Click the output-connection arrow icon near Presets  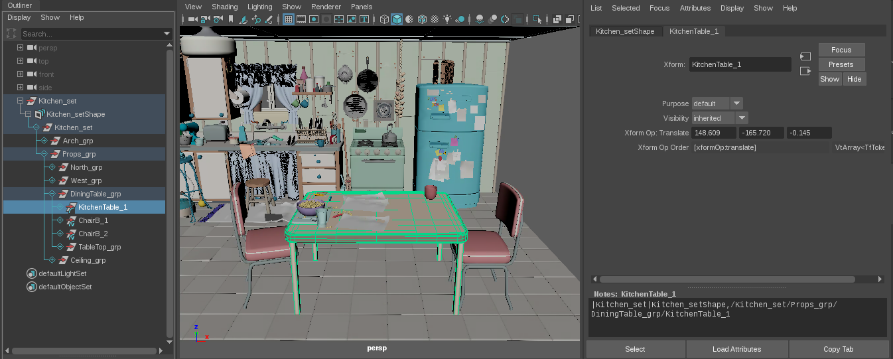tap(805, 71)
